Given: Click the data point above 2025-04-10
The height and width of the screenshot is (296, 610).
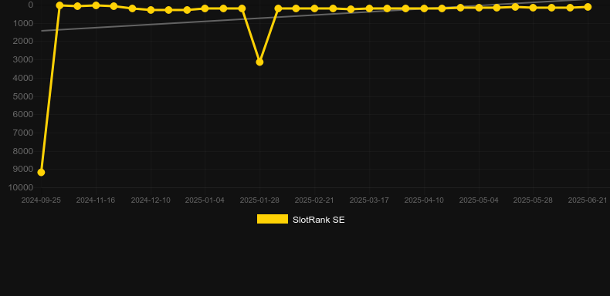Looking at the screenshot, I should coord(424,8).
